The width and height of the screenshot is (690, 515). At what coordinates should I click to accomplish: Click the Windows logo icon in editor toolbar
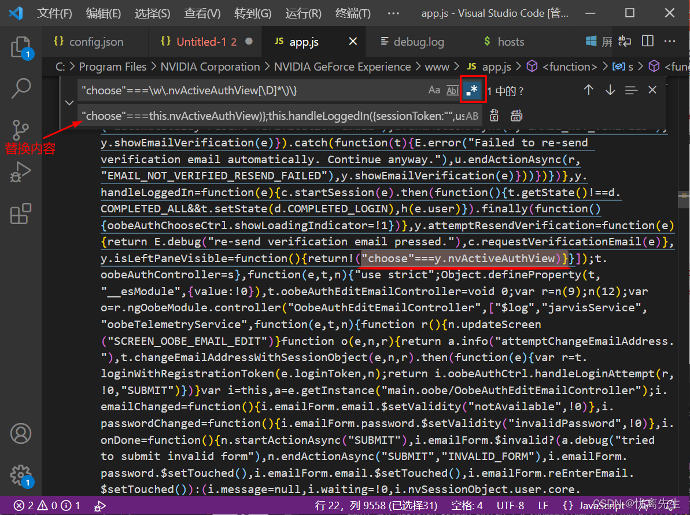591,42
